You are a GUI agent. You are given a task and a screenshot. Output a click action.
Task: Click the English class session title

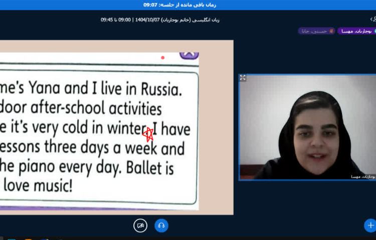pyautogui.click(x=160, y=20)
